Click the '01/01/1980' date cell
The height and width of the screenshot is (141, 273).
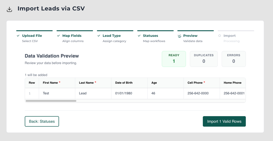point(130,93)
